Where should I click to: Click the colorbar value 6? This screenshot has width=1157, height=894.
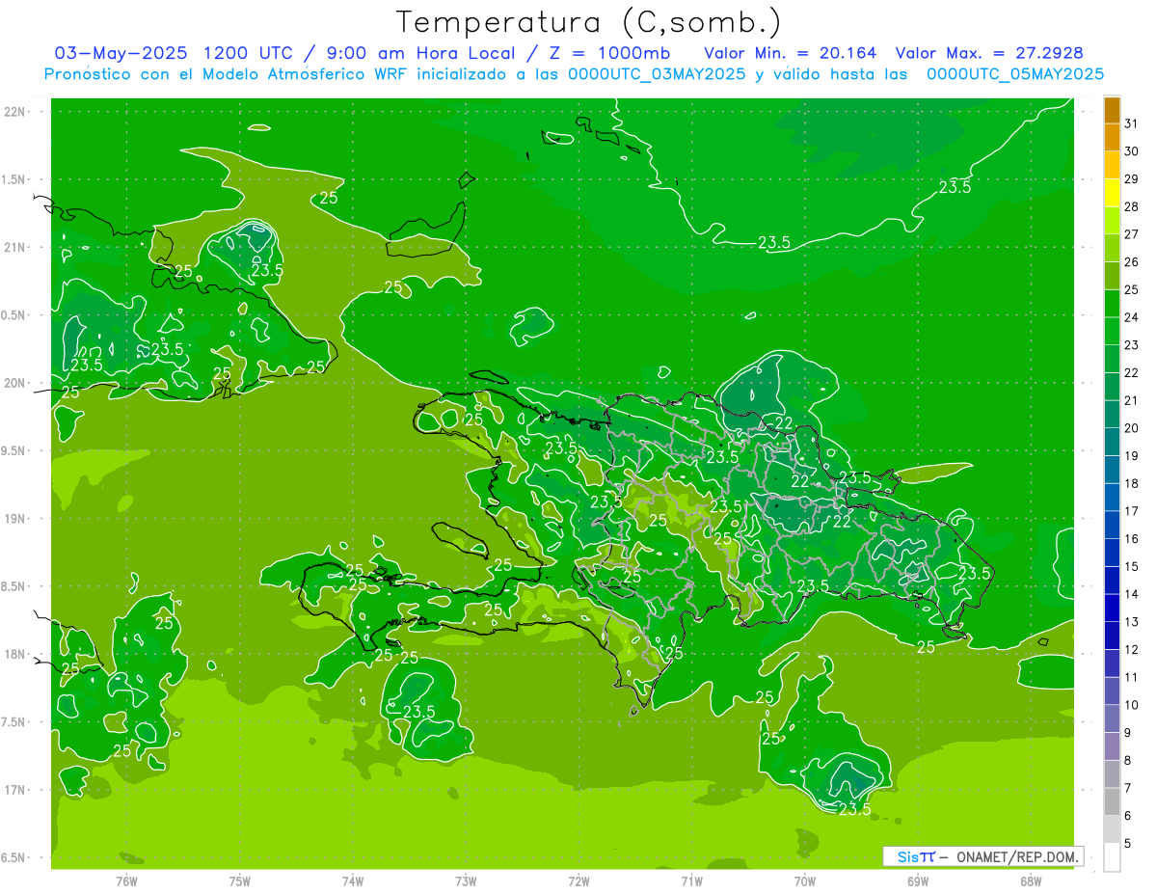click(1128, 816)
